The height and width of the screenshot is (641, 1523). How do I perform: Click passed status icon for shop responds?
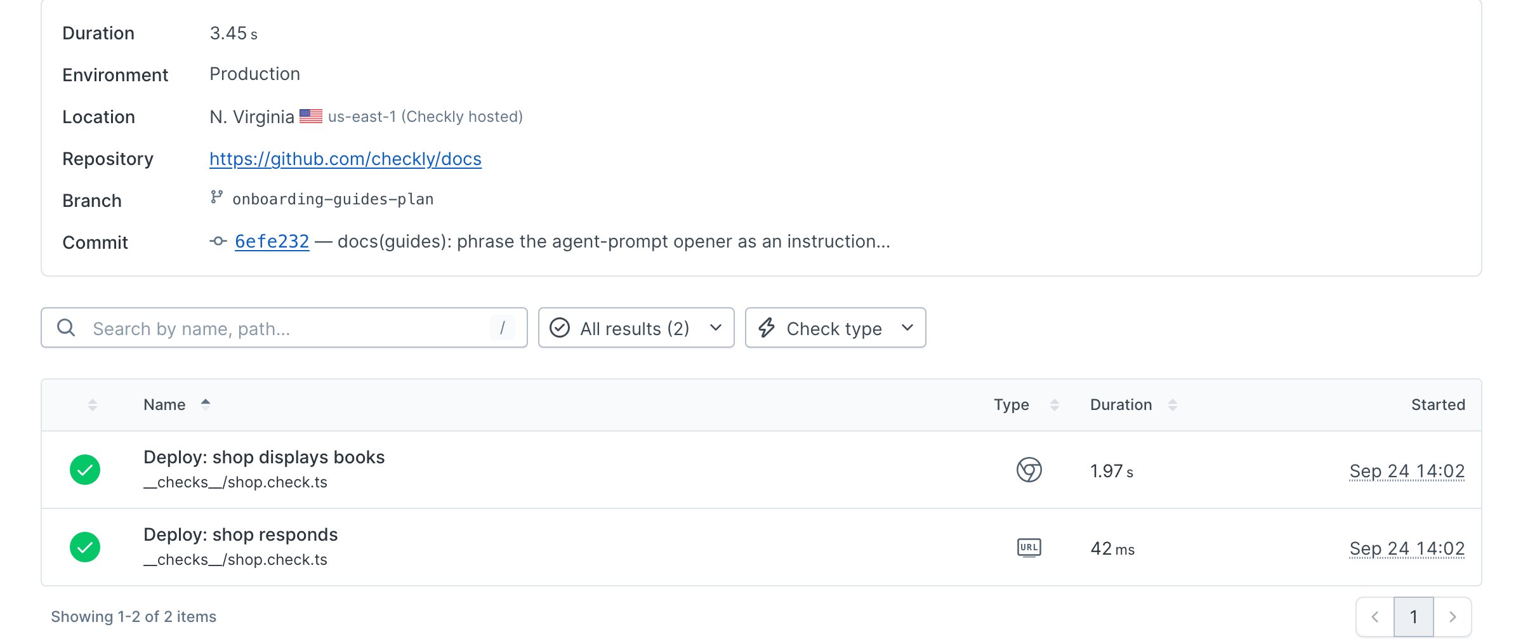coord(85,547)
